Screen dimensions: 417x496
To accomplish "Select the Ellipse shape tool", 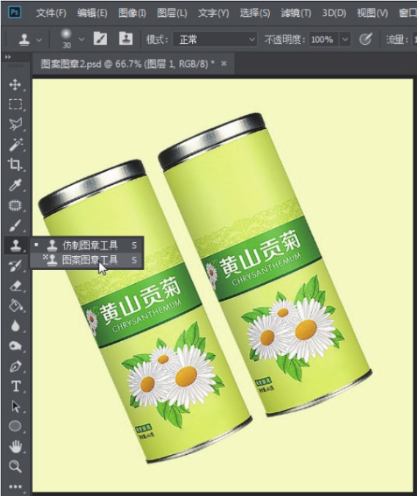I will (x=15, y=426).
